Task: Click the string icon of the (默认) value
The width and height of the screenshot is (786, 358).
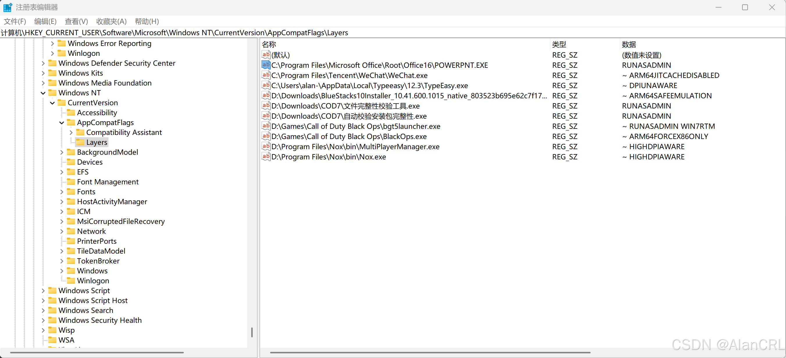Action: pos(266,55)
